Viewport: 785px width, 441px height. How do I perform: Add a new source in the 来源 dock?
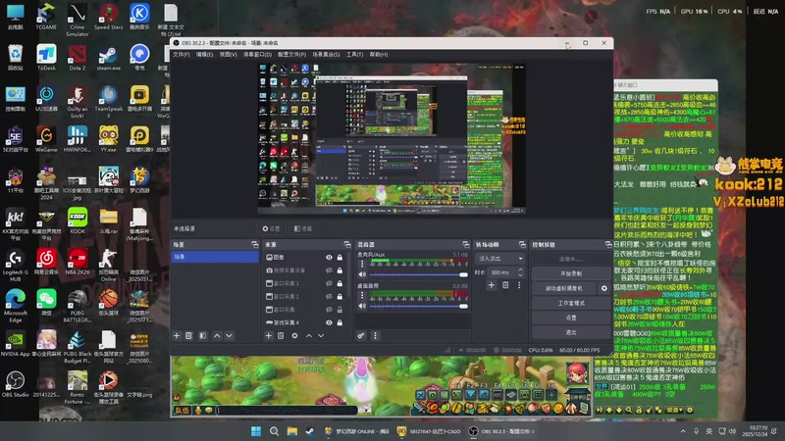pos(268,335)
